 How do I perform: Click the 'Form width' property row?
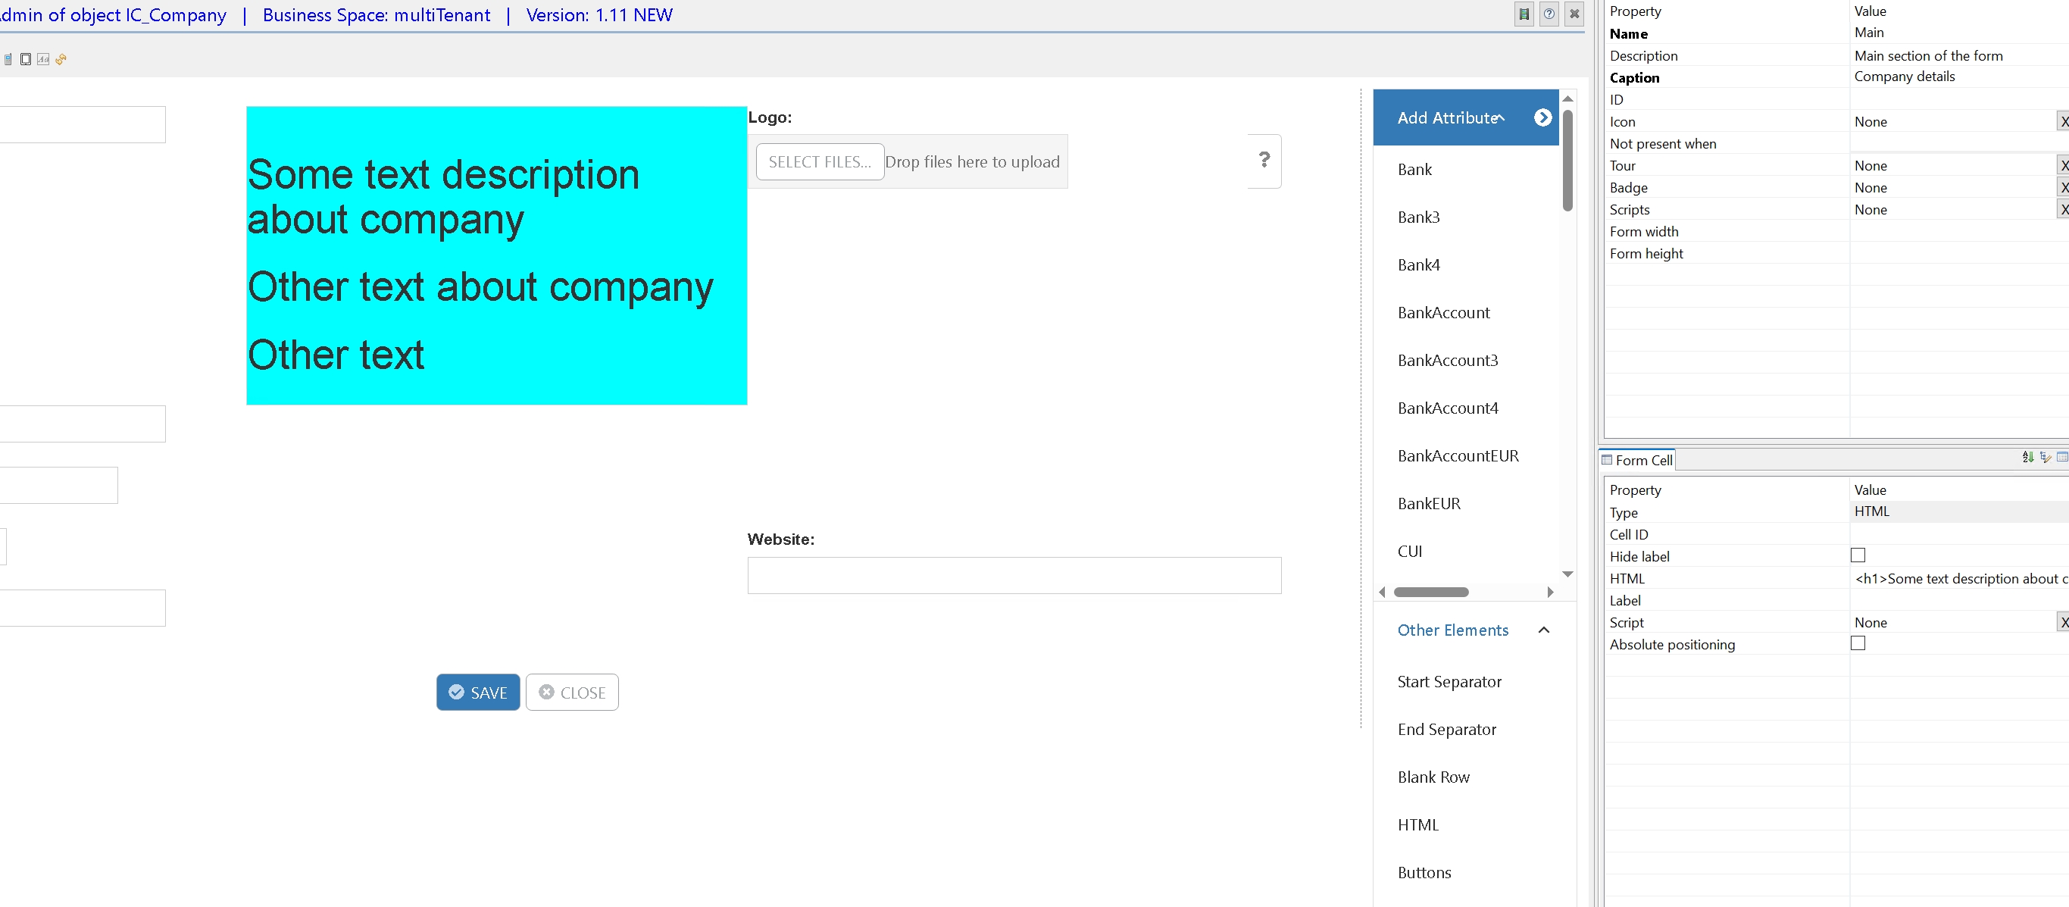click(x=1836, y=231)
